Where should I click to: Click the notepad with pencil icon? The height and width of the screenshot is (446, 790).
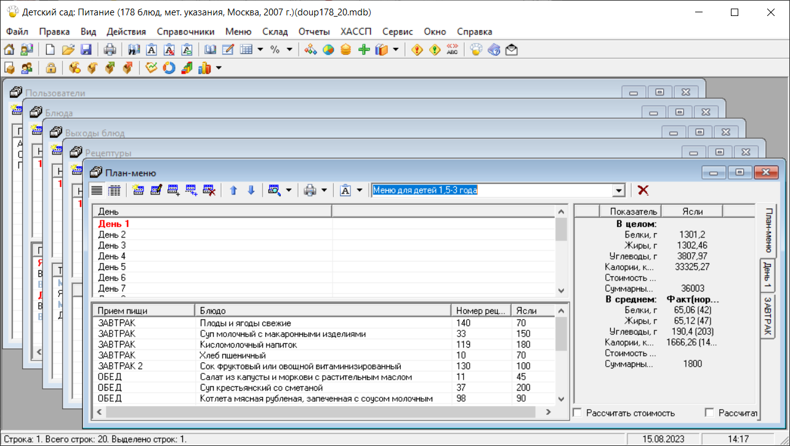tap(228, 50)
